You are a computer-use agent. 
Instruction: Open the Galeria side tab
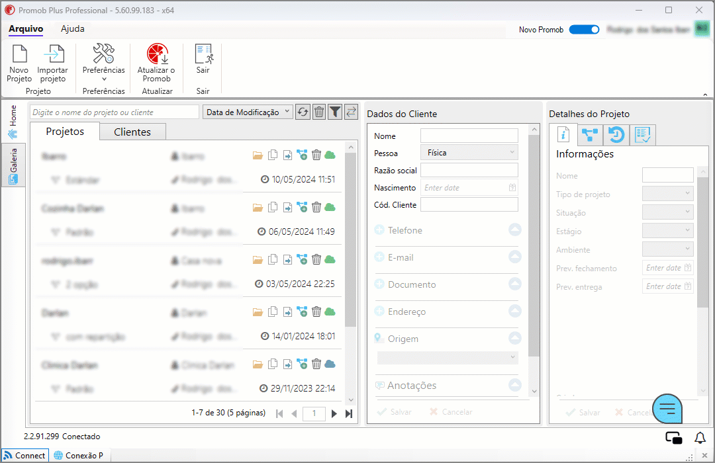[x=13, y=166]
